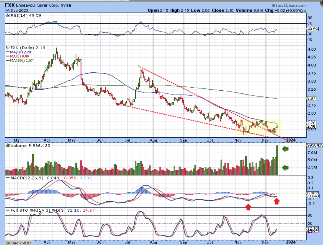Click the volume bars icon beside Volume label
The width and height of the screenshot is (323, 245).
tap(8, 146)
